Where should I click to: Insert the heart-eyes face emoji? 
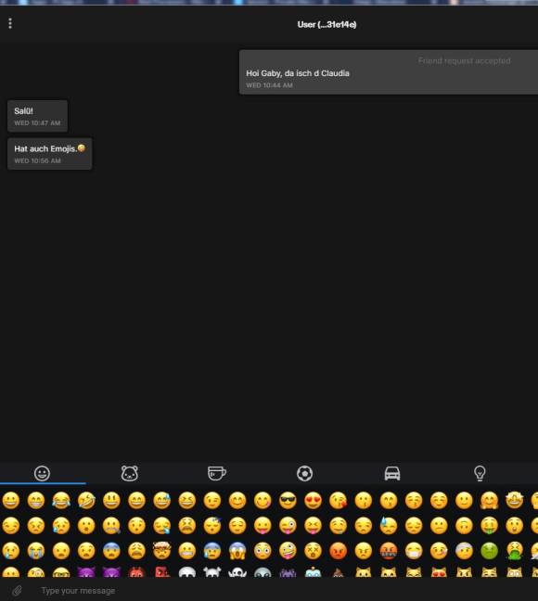click(x=313, y=501)
